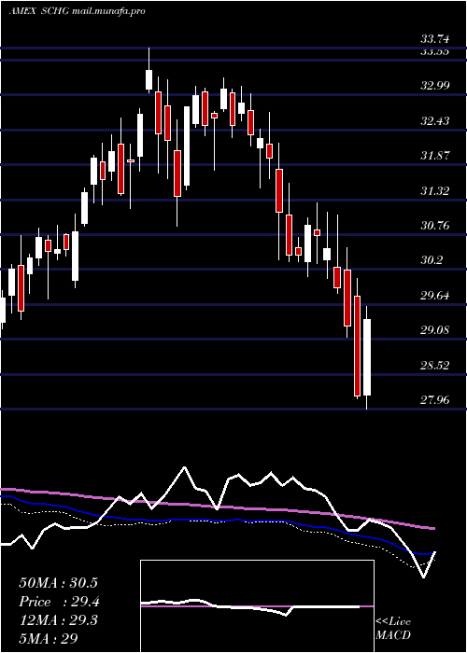Click the 5MA : 29 readout
467x653 pixels.
tap(49, 638)
